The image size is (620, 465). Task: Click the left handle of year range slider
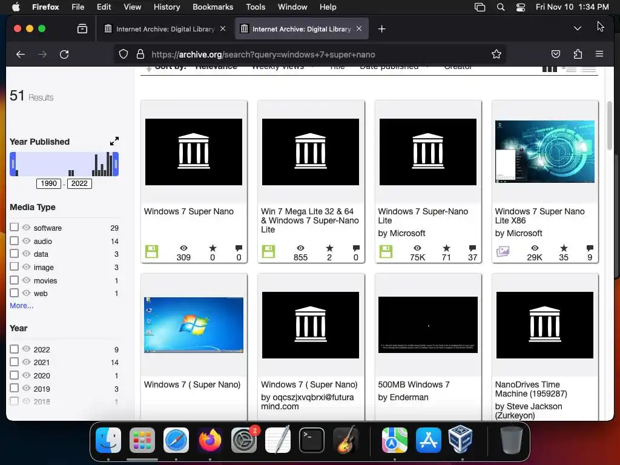point(13,163)
